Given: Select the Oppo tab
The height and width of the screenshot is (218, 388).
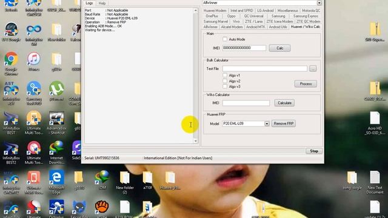Looking at the screenshot, I should 231,16.
